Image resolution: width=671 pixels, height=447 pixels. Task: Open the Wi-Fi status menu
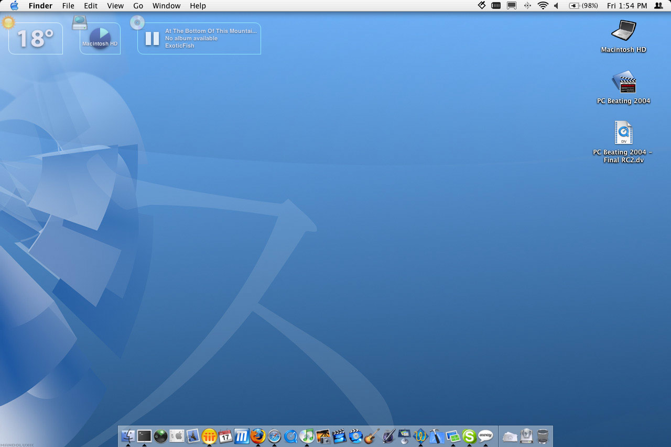(x=543, y=6)
